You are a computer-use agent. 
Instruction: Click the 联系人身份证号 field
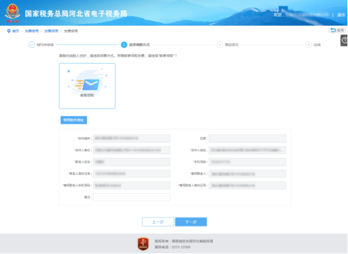tap(132, 174)
